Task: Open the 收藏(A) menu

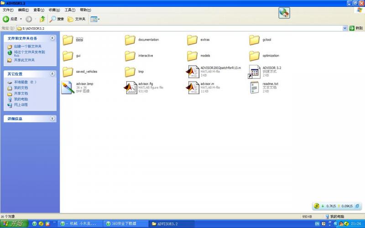Action: point(54,10)
